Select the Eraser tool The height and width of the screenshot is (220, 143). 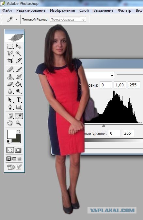[10, 84]
